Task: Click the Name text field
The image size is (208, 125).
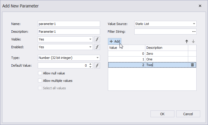Action: tap(69, 24)
